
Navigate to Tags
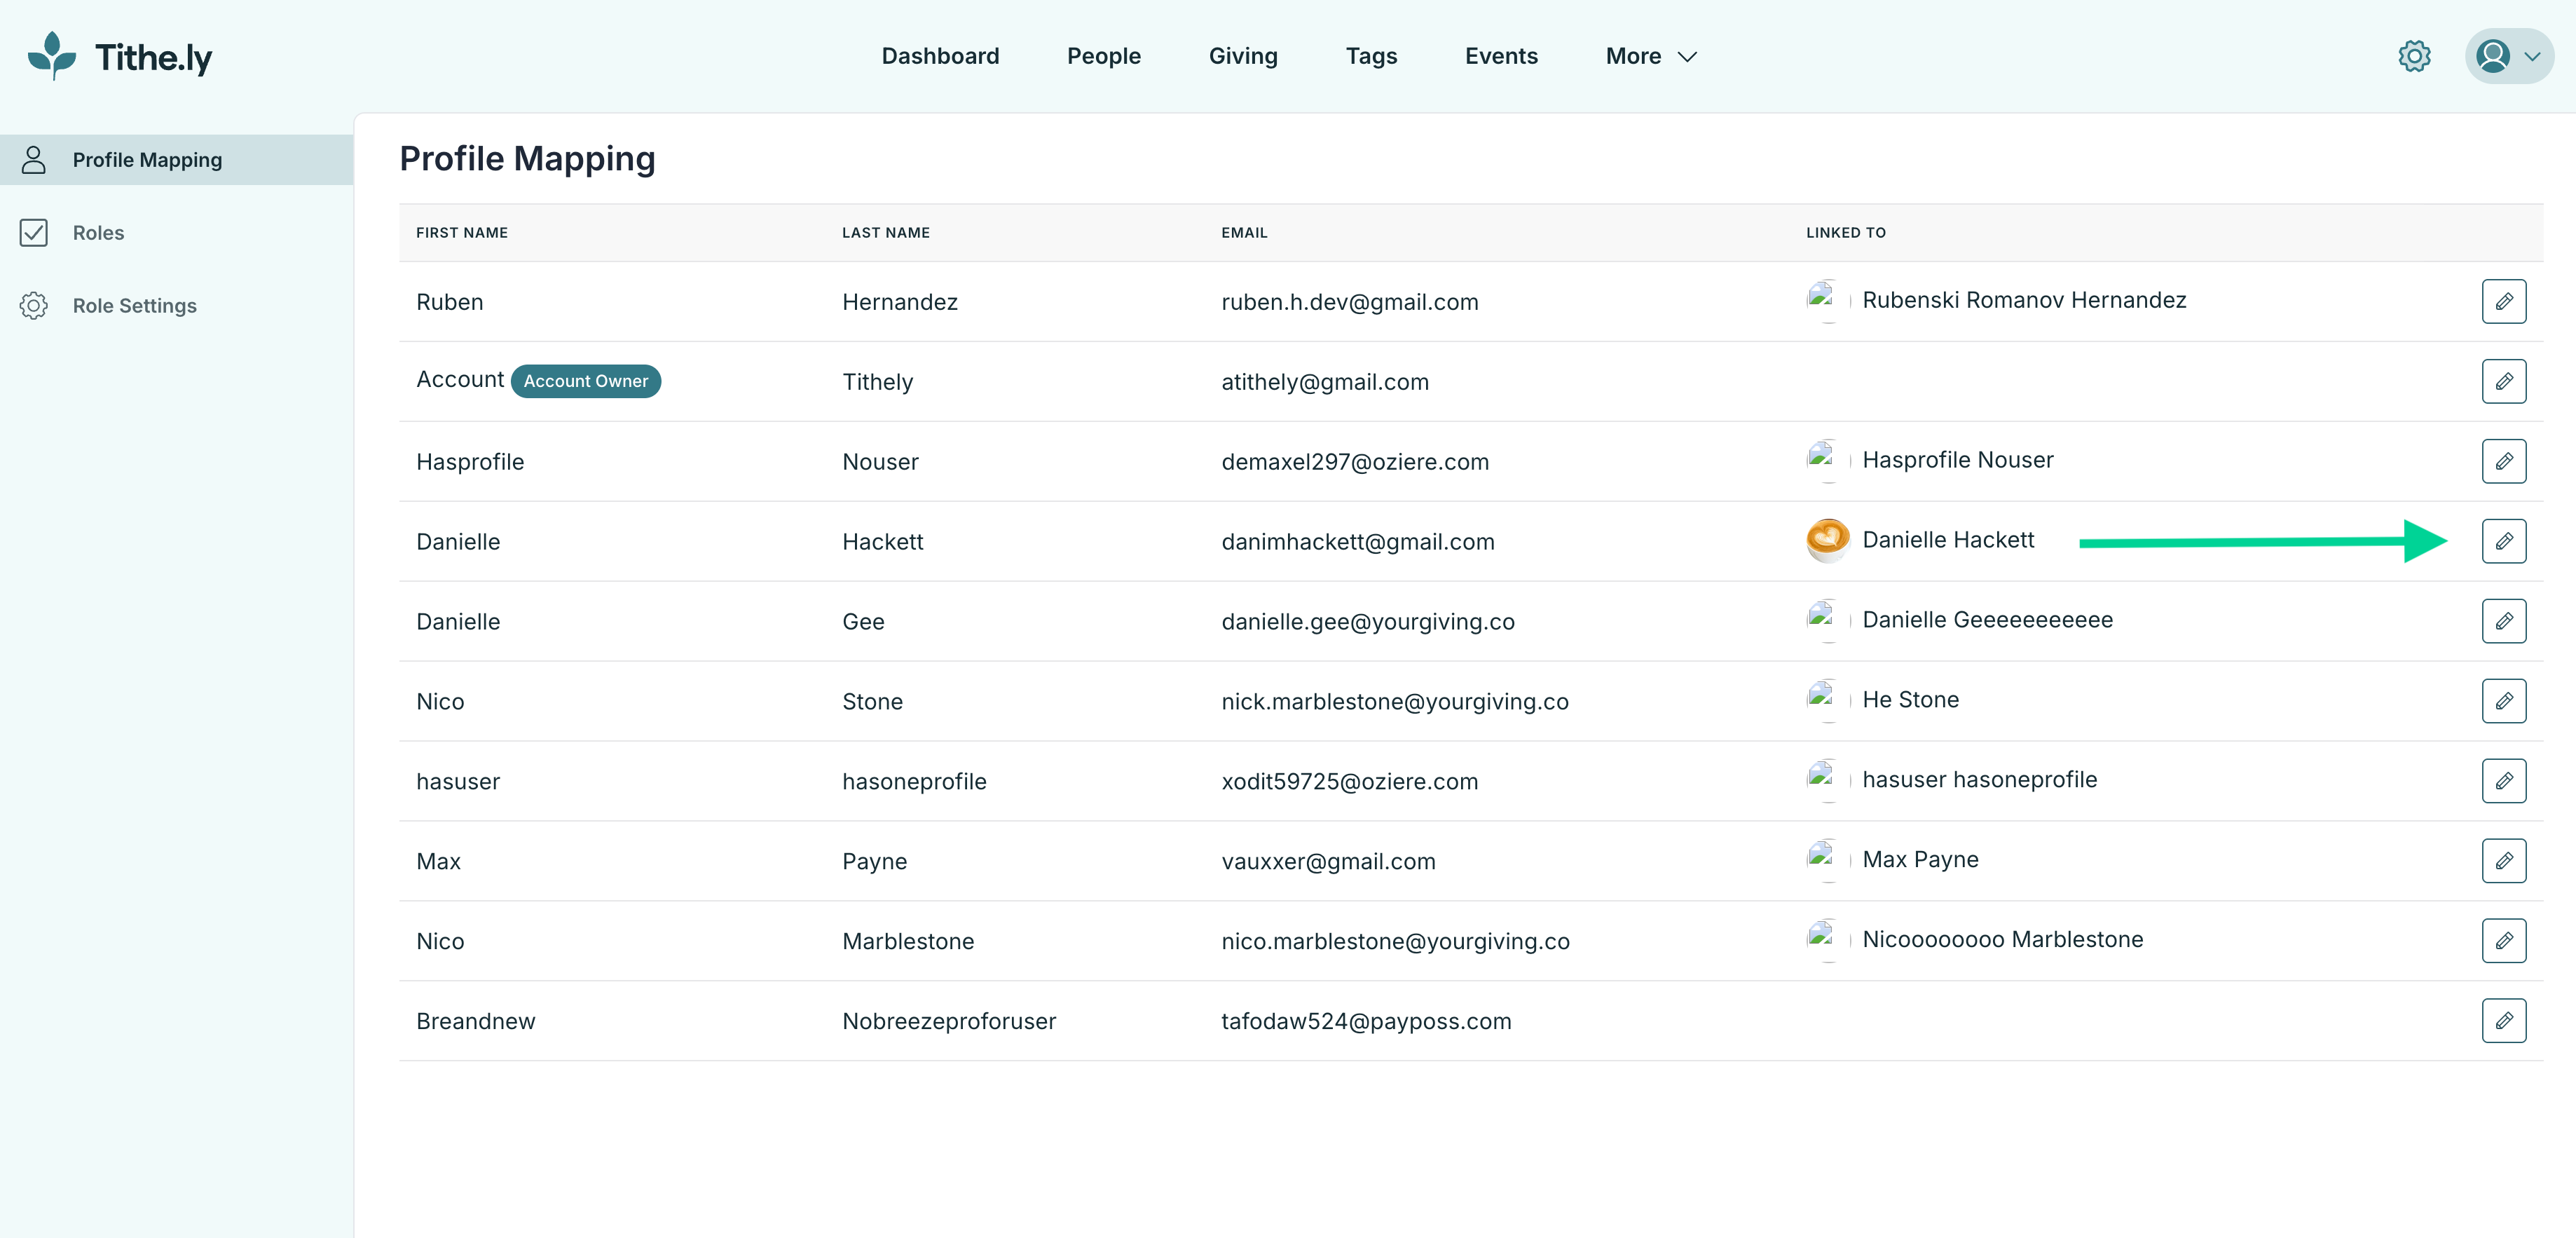point(1371,56)
